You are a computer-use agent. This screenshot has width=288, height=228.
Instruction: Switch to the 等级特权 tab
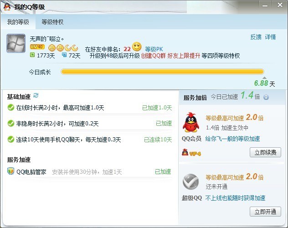click(52, 22)
